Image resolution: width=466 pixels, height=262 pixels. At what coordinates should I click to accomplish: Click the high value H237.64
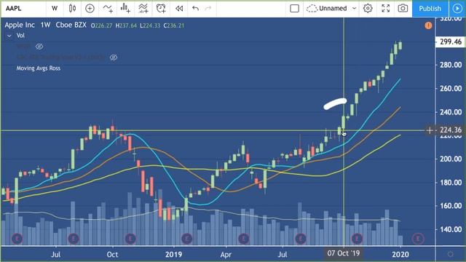coord(126,25)
